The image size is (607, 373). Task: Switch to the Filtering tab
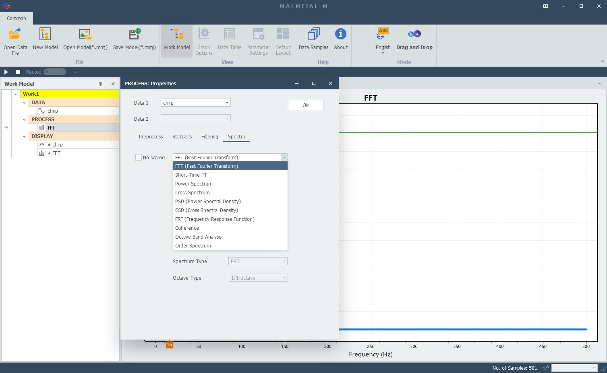pyautogui.click(x=210, y=137)
